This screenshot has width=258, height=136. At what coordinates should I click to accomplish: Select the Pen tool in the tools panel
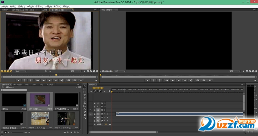point(85,112)
